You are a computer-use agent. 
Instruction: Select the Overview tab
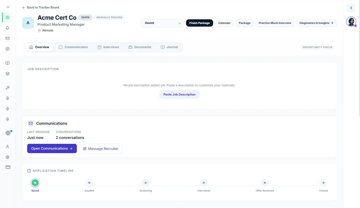point(39,47)
